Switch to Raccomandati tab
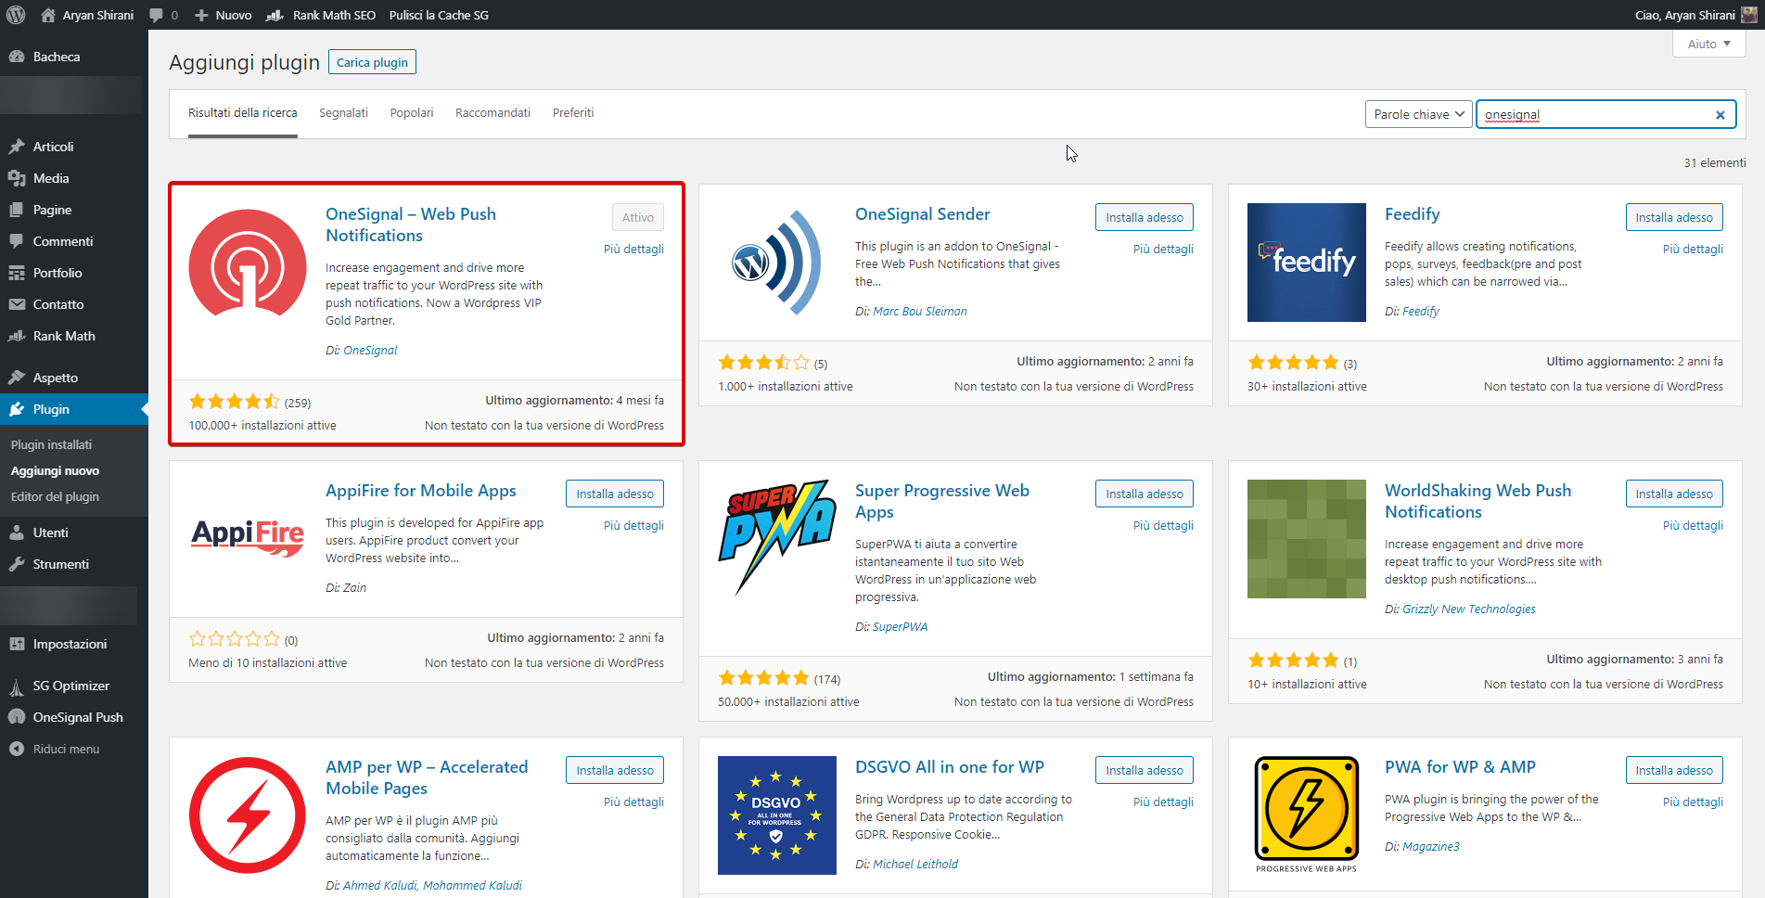Viewport: 1765px width, 898px height. click(492, 113)
